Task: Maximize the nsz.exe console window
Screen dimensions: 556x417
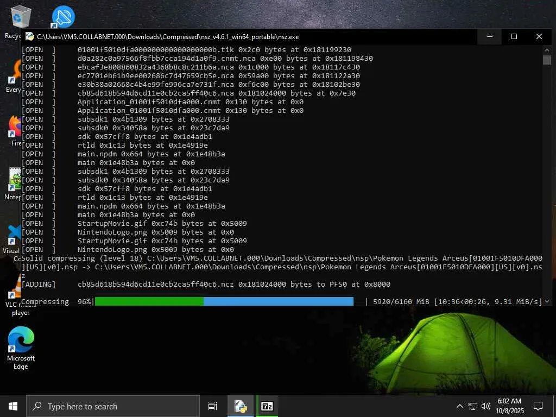Action: 514,36
